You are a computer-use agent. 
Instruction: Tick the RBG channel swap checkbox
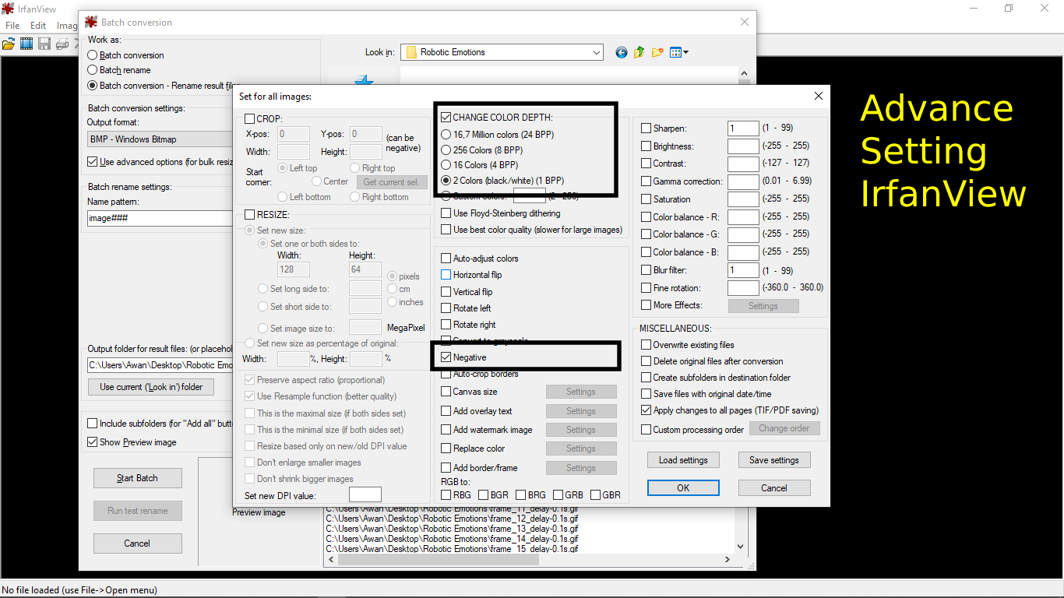click(x=446, y=495)
